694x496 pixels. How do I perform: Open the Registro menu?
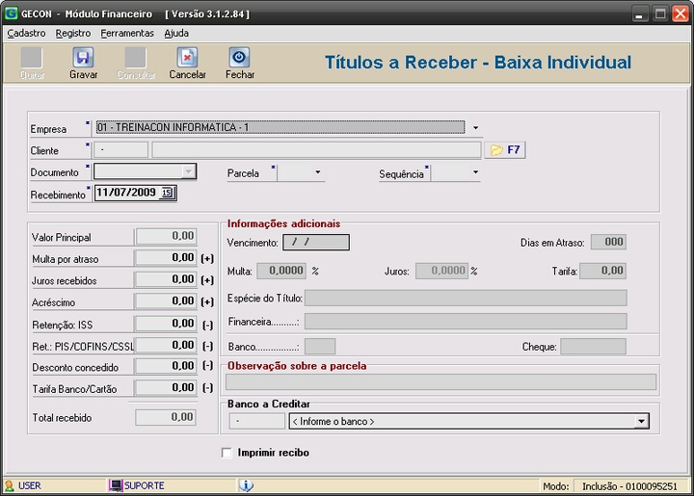pos(73,33)
